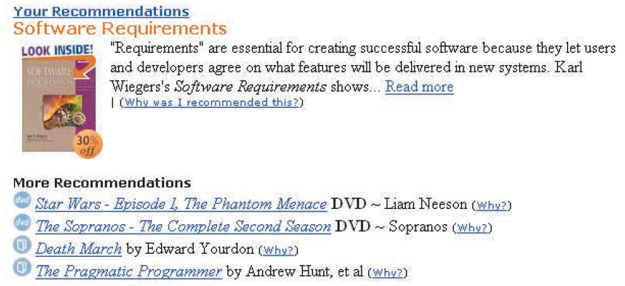
Task: Click the DVD icon beside The Sopranos
Action: pyautogui.click(x=23, y=224)
